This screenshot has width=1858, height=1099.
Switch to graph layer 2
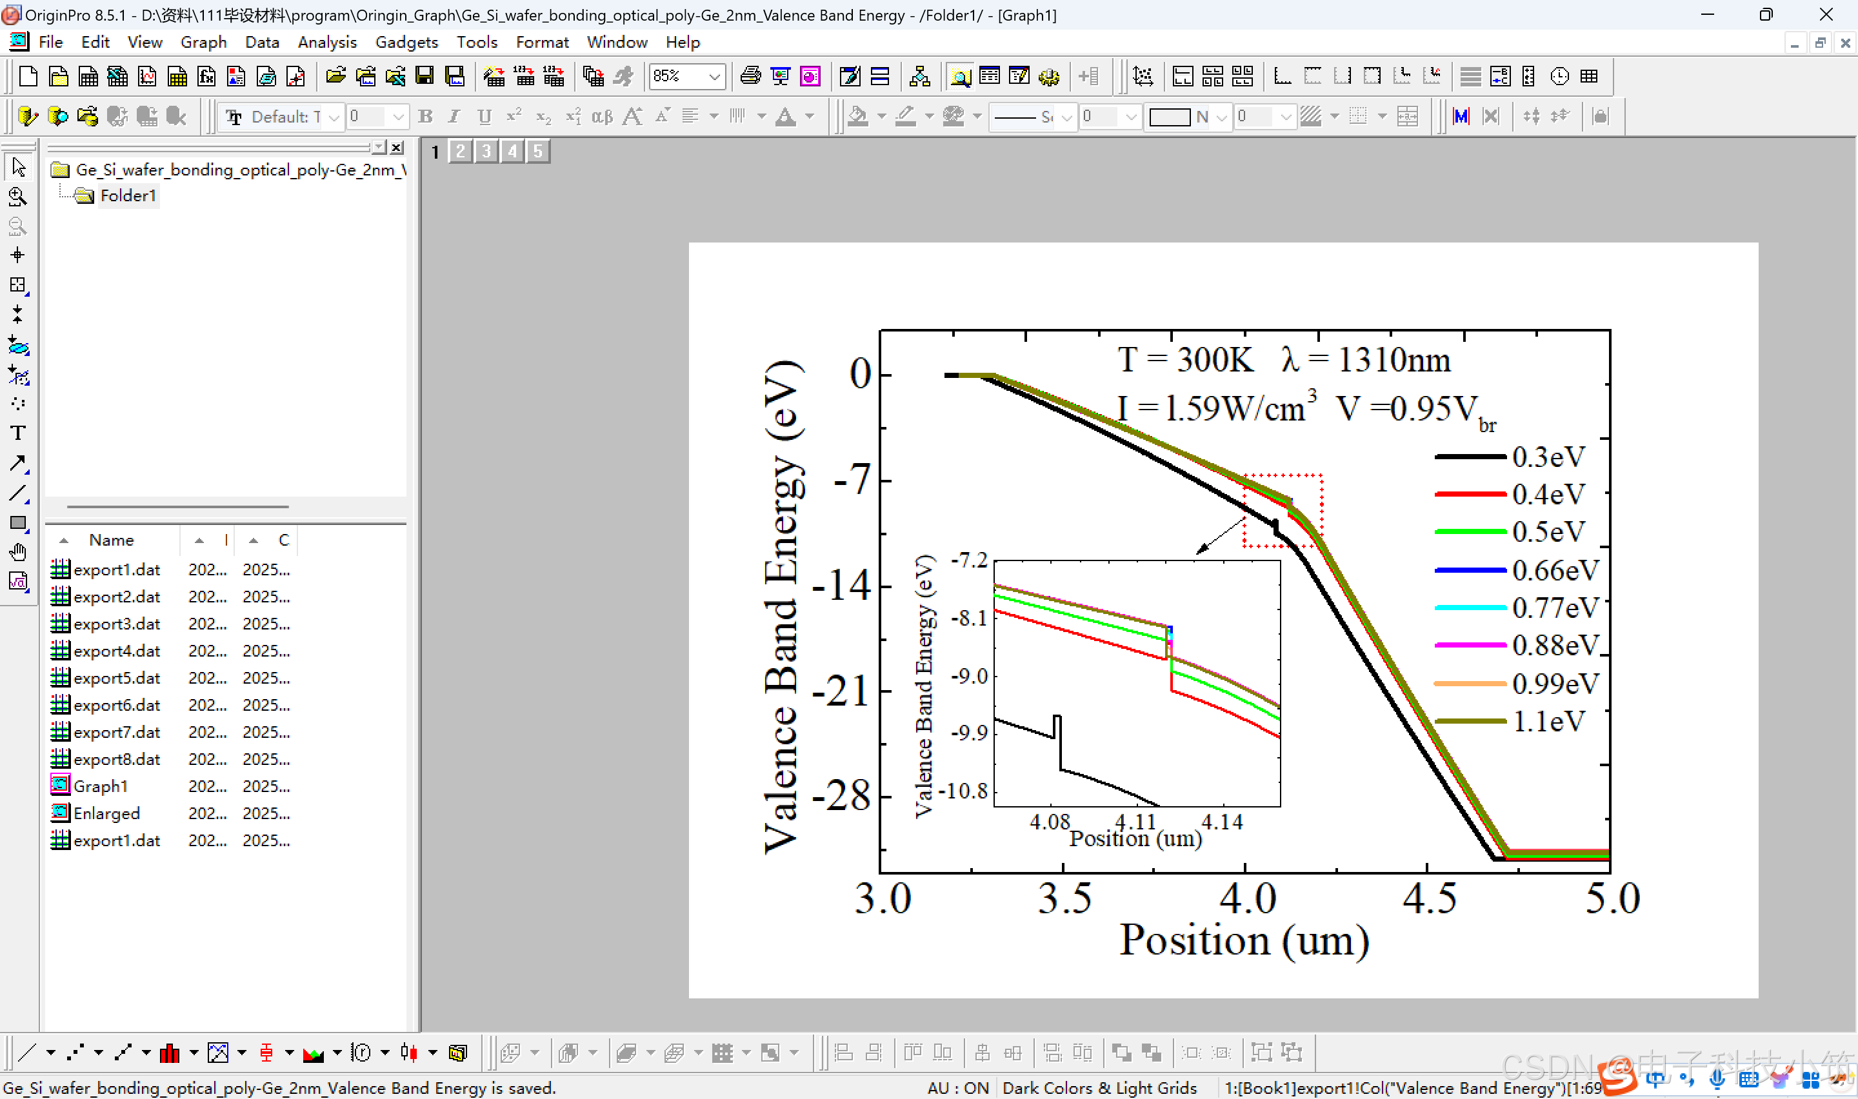[x=461, y=152]
